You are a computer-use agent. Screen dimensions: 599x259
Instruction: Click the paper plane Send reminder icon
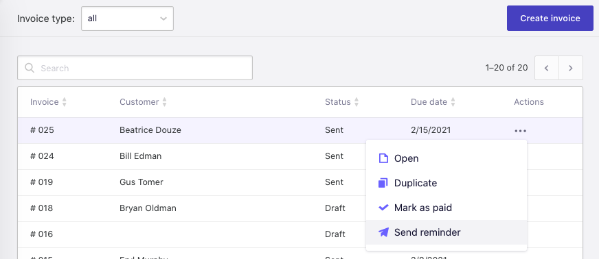(x=383, y=232)
